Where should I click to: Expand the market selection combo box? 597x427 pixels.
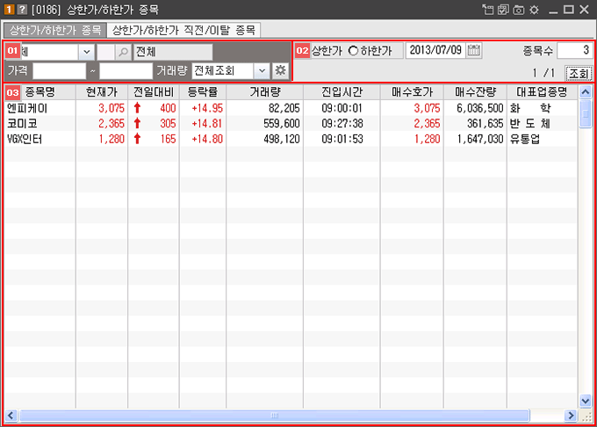(x=87, y=52)
